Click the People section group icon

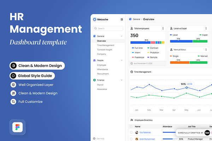pos(94,60)
